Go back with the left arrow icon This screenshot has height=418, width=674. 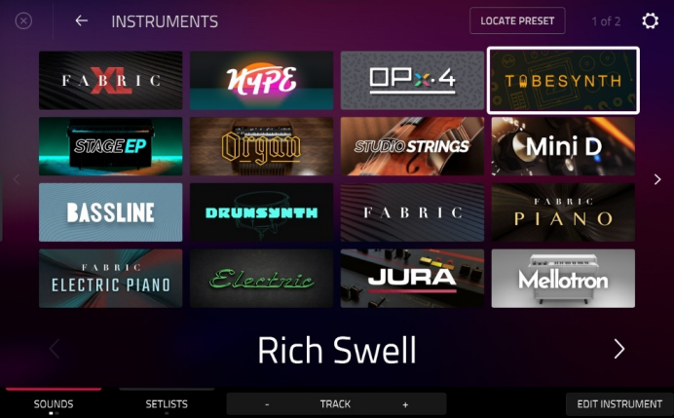point(81,20)
